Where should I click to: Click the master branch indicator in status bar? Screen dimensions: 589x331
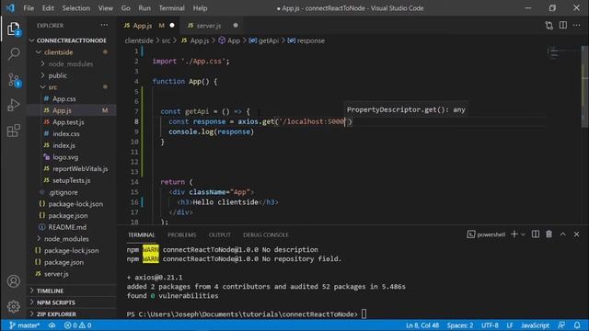point(24,325)
